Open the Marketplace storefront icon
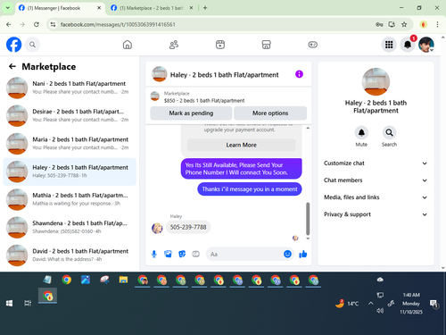This screenshot has height=335, width=446. point(266,45)
